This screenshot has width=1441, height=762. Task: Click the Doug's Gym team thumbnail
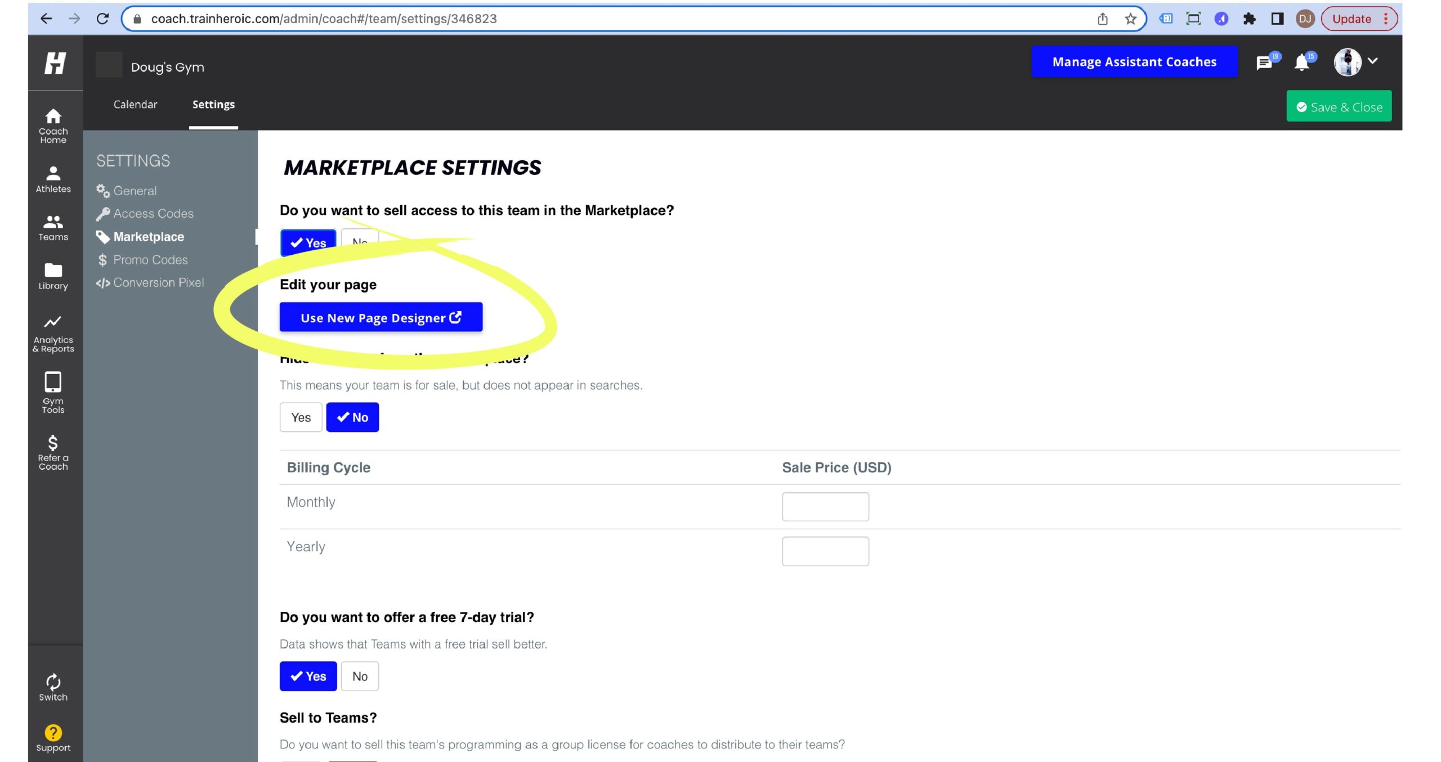(109, 65)
